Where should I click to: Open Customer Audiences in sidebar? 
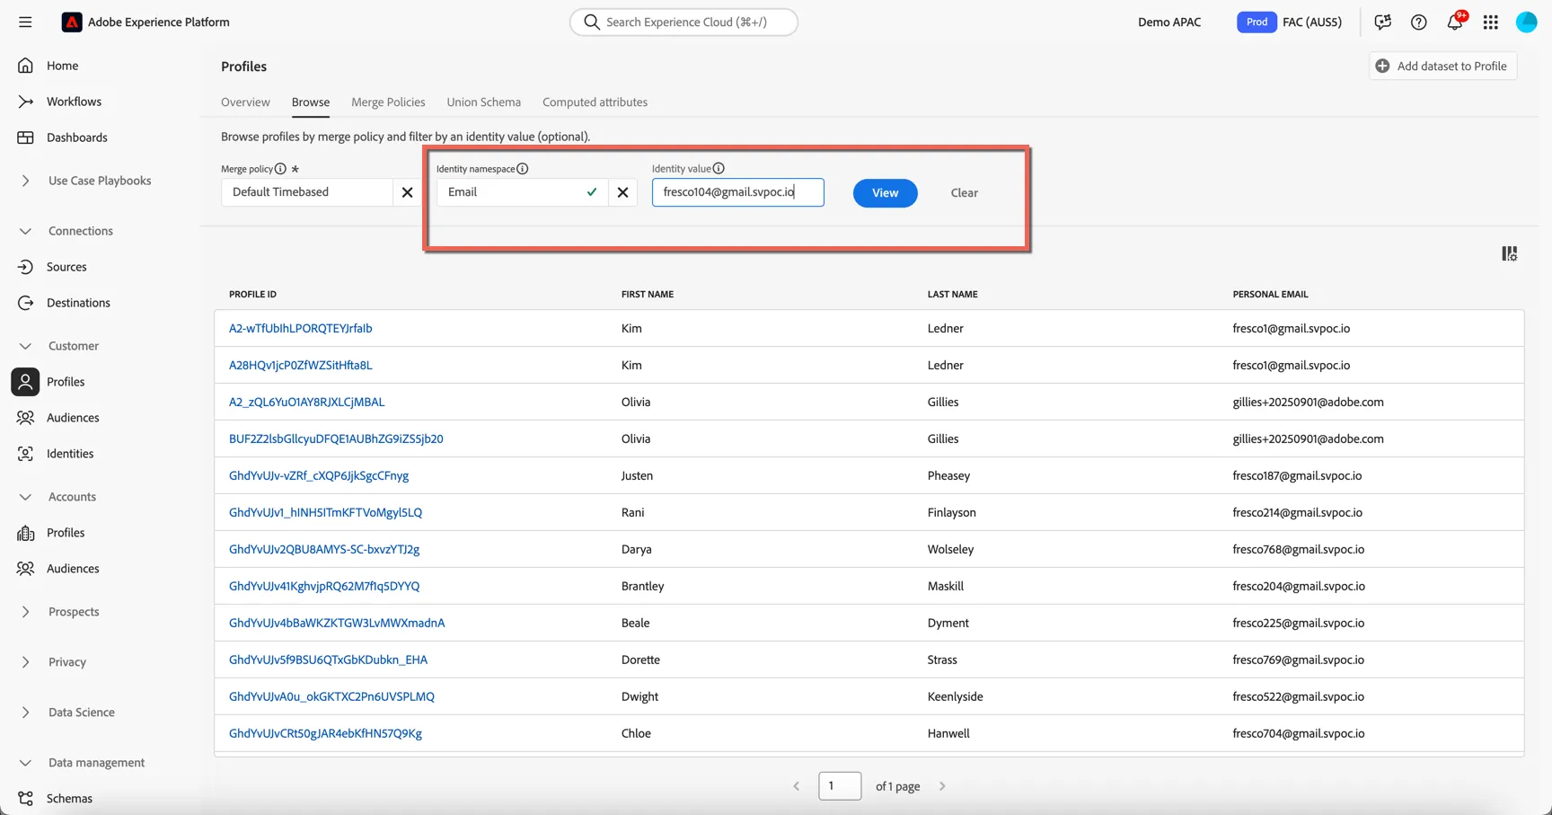point(73,418)
